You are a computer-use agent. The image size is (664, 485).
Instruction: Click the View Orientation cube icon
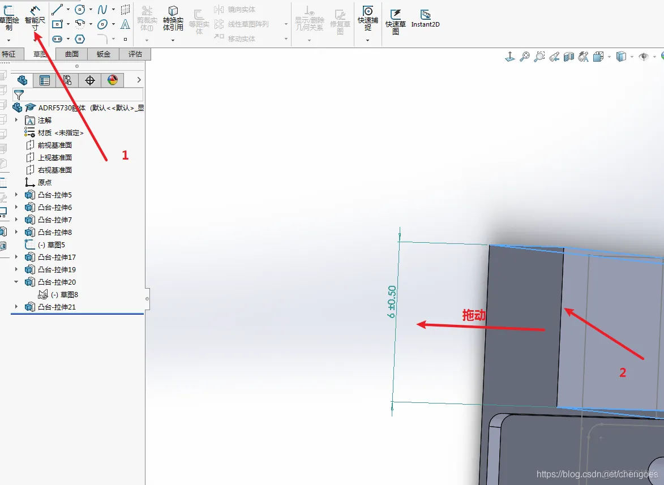[598, 57]
